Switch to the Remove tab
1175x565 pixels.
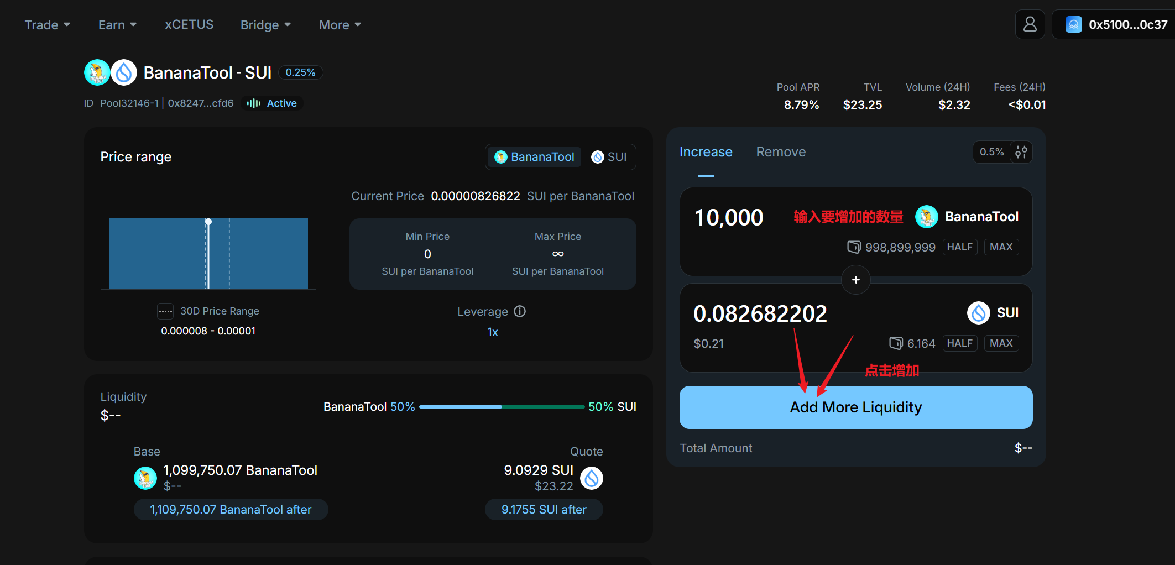point(781,152)
